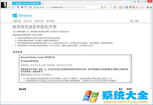Click the 参与协议和使用条款 text line

30,61
